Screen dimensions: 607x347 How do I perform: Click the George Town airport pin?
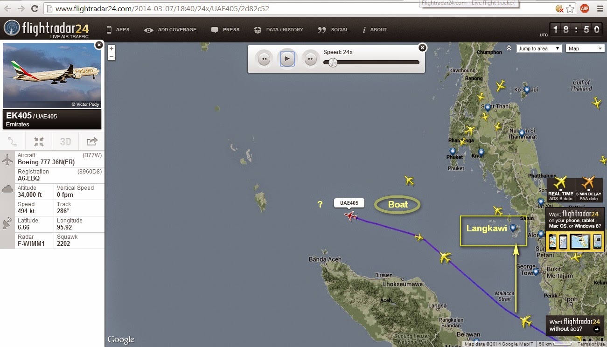coord(536,271)
